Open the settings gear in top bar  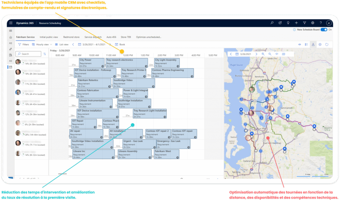312,23
